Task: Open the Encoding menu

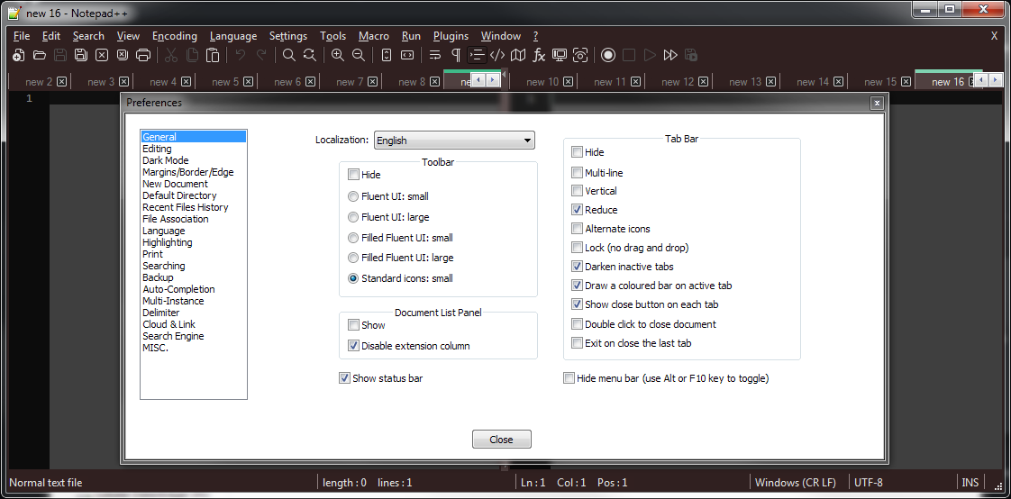Action: (x=175, y=36)
